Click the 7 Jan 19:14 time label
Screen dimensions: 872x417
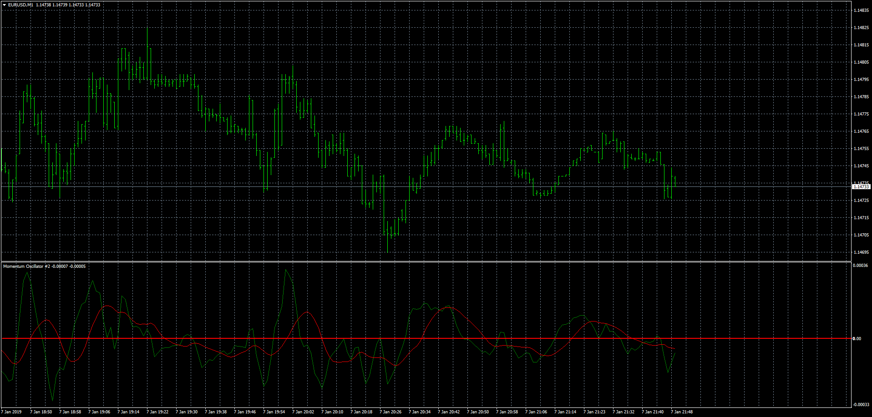click(128, 412)
